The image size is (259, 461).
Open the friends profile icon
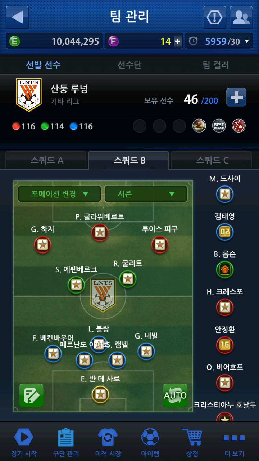coord(241,17)
